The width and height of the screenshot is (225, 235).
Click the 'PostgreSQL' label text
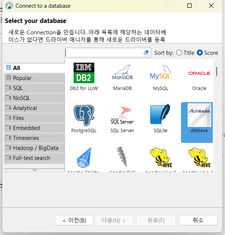coord(84,131)
